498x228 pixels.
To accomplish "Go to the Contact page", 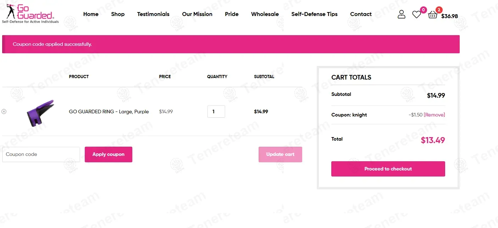I will coord(361,14).
